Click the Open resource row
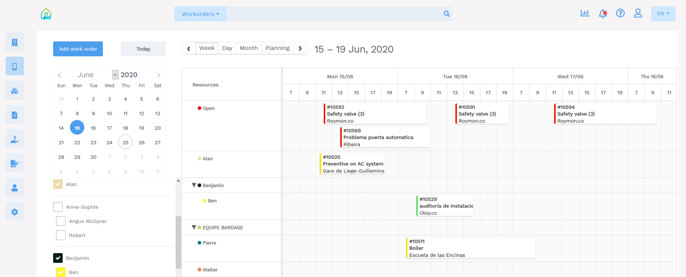686x277 pixels. click(x=231, y=126)
